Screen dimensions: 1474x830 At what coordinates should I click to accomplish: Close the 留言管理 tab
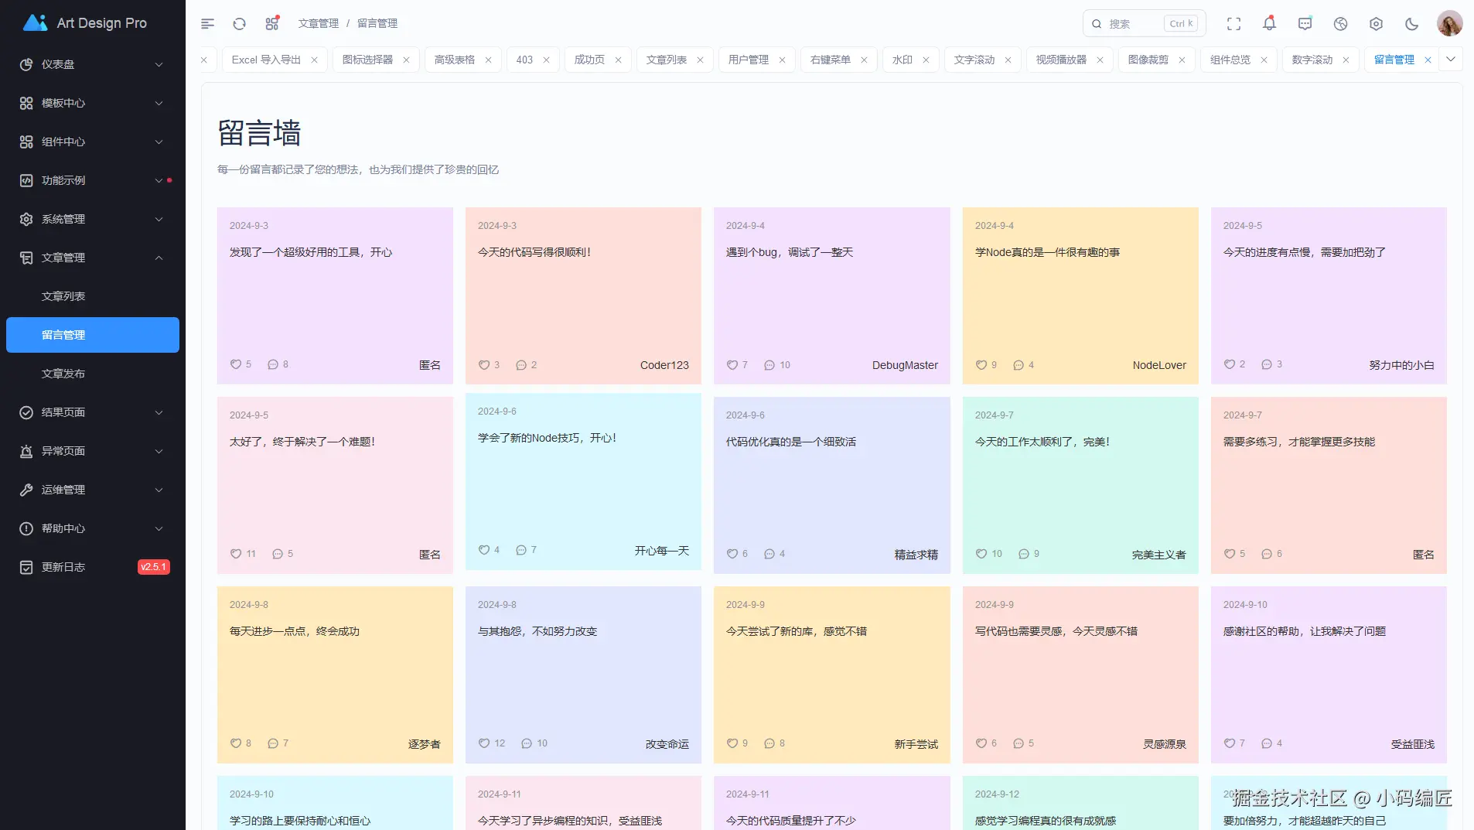coord(1428,60)
